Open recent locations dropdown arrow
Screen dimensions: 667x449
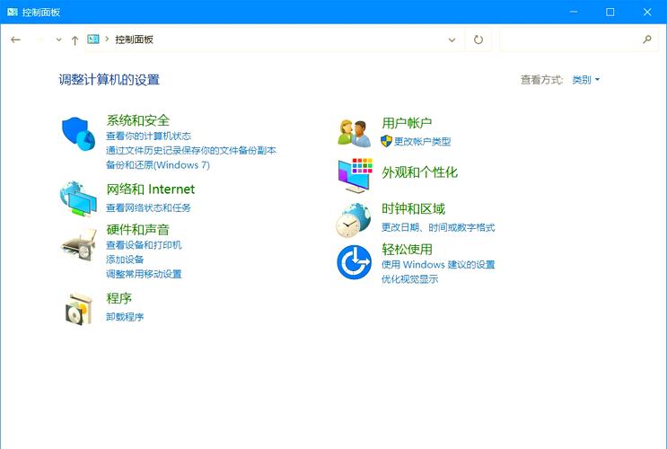click(58, 40)
